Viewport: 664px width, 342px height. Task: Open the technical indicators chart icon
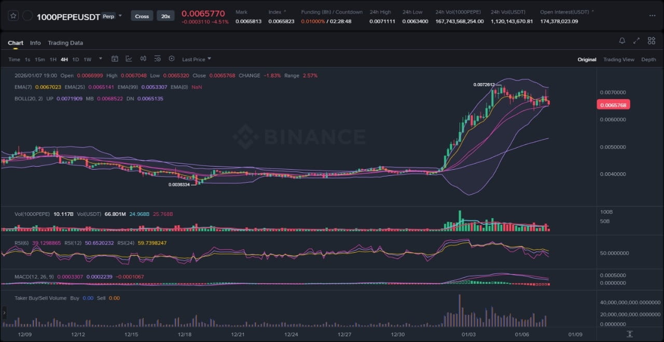129,59
